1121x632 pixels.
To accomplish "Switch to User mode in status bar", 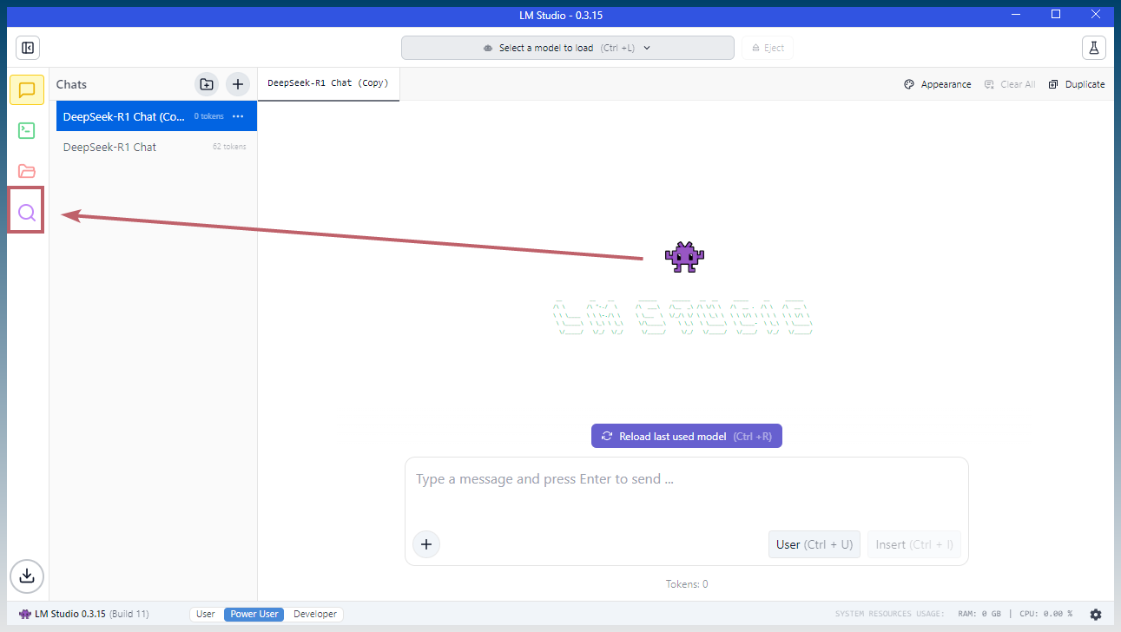I will [x=206, y=614].
